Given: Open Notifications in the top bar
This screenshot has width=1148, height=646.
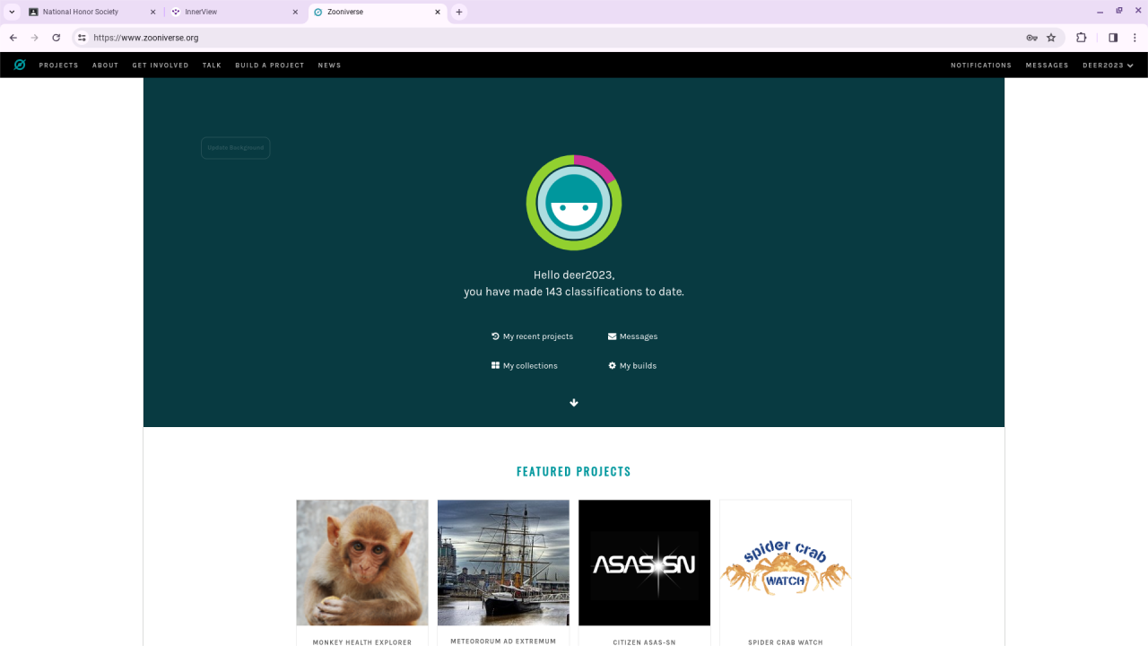Looking at the screenshot, I should pos(981,65).
